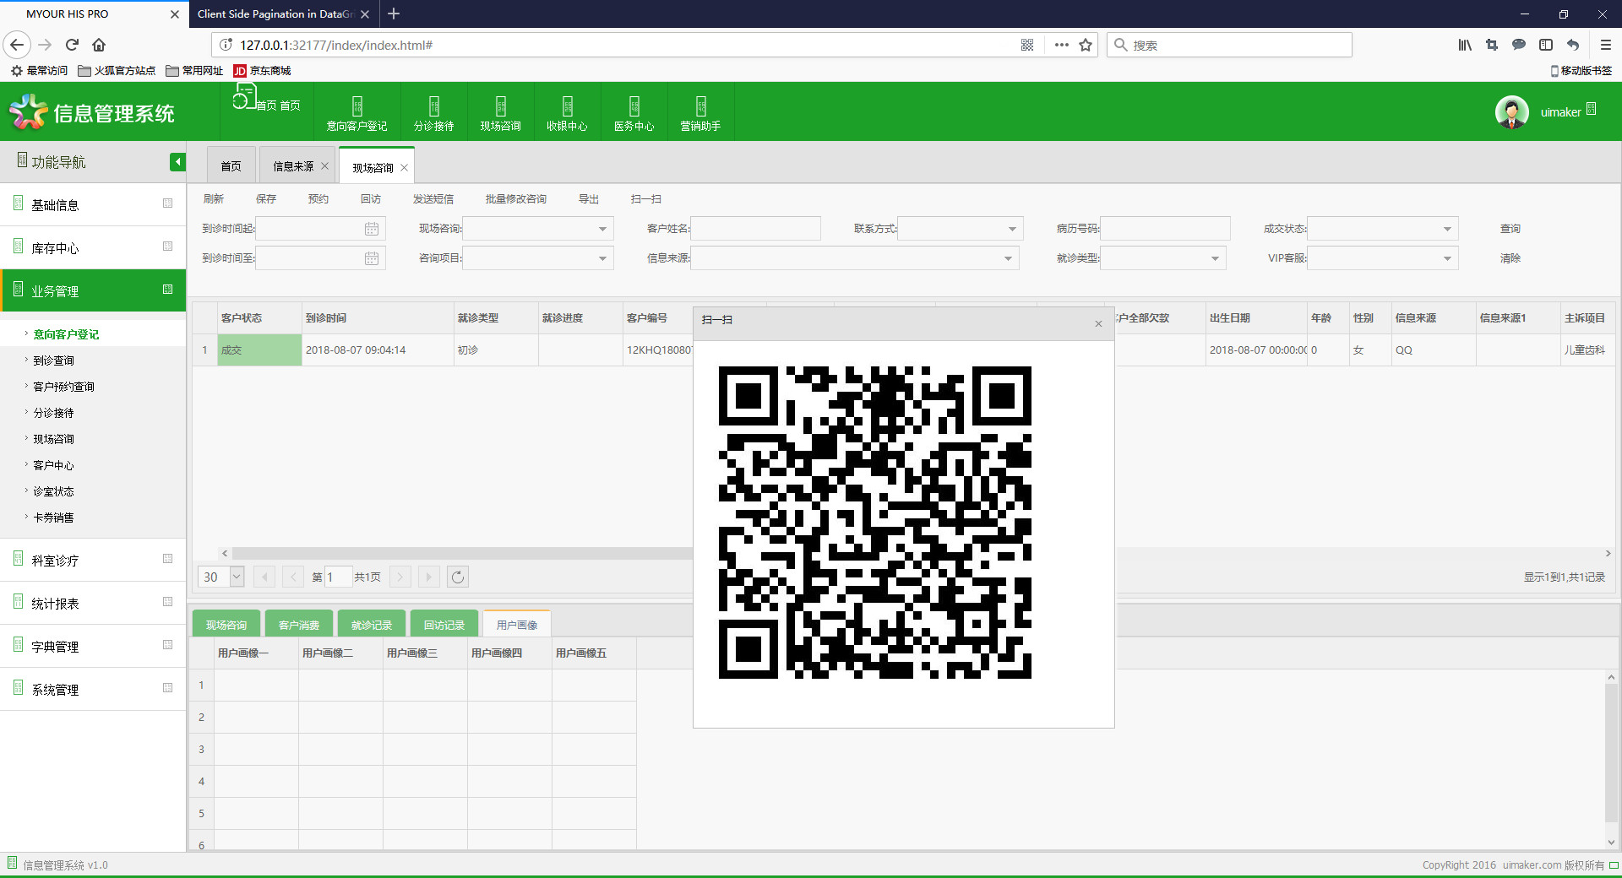Viewport: 1622px width, 878px height.
Task: Click the 扫一扫 toolbar button
Action: point(646,199)
